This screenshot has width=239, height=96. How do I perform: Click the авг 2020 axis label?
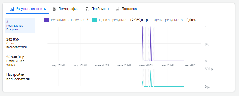point(168,65)
